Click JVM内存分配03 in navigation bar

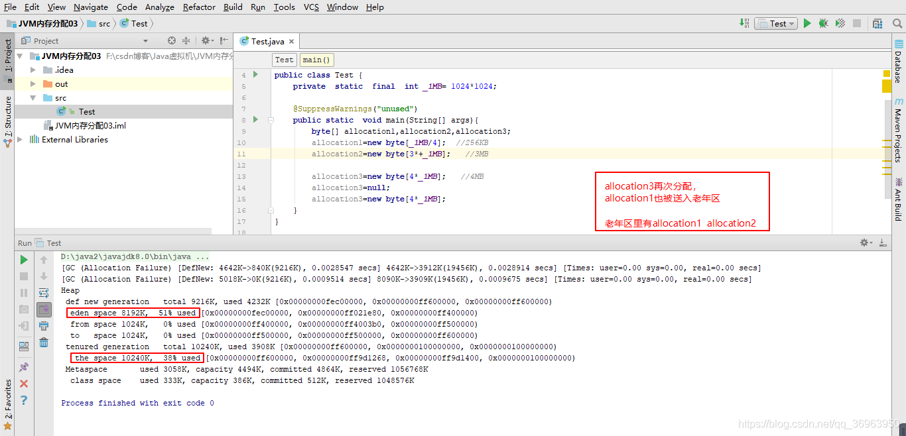pyautogui.click(x=42, y=23)
